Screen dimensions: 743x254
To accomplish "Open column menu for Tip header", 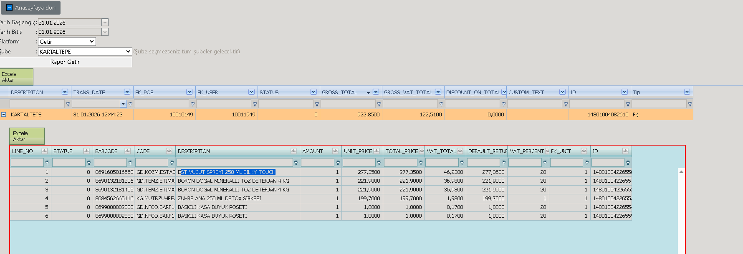I will (687, 92).
